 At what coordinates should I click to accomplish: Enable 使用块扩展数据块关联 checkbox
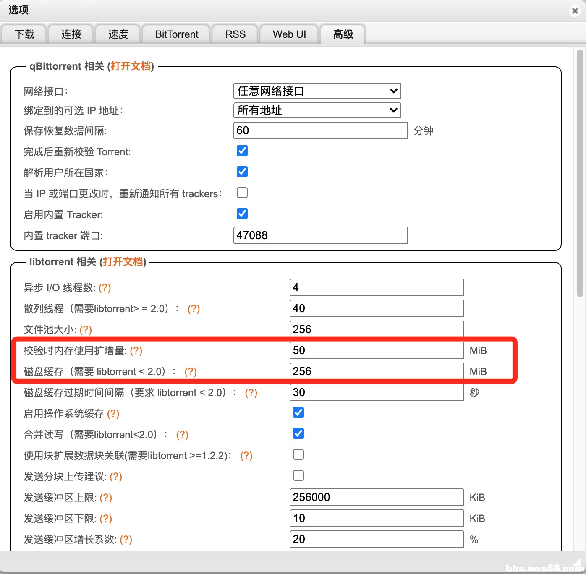tap(298, 454)
